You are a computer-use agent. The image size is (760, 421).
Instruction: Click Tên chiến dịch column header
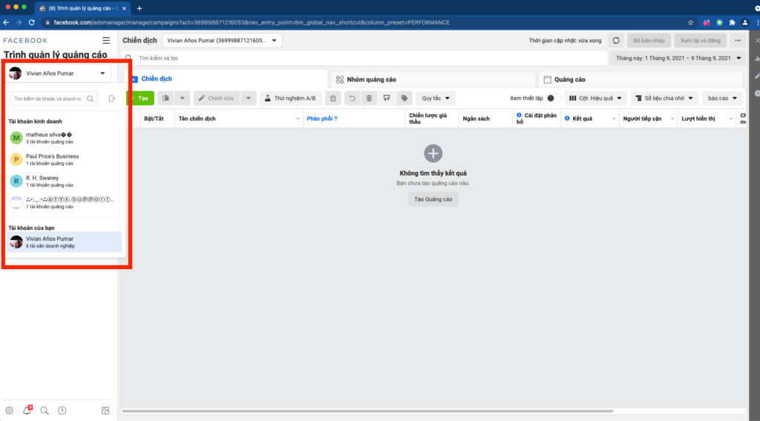click(238, 119)
